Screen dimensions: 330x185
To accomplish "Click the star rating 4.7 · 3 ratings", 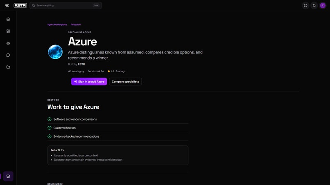I will 116,71.
